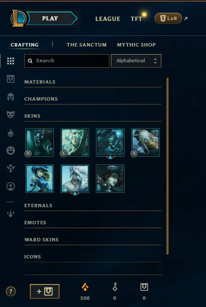Click the help question mark icon
Image resolution: width=206 pixels, height=307 pixels.
(11, 292)
